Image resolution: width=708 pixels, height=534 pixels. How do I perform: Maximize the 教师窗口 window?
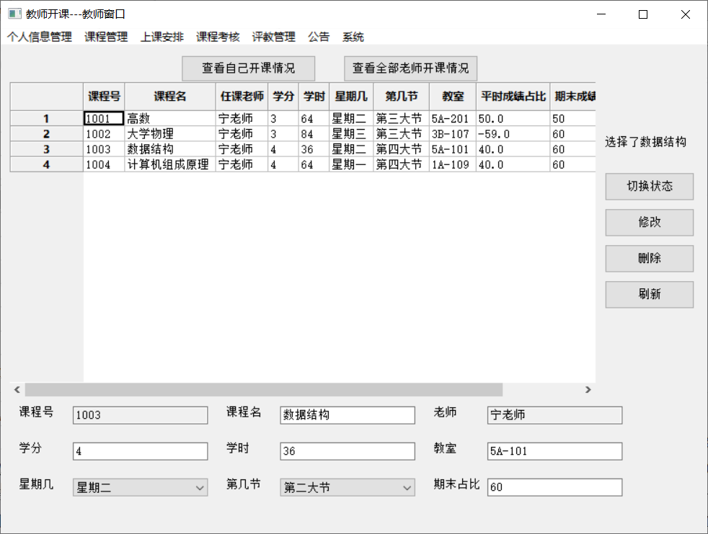[x=643, y=14]
